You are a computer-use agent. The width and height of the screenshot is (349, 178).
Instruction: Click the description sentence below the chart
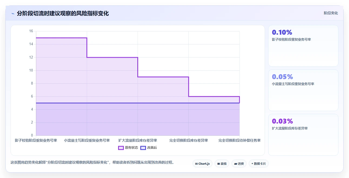pyautogui.click(x=92, y=163)
